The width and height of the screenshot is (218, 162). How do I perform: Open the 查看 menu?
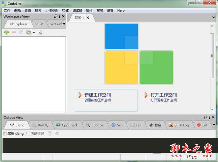(x=28, y=11)
